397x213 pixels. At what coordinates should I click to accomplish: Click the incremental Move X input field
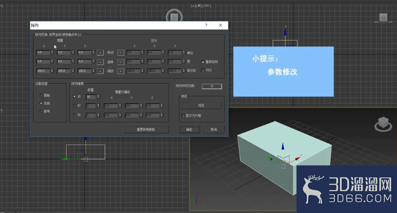tap(43, 53)
